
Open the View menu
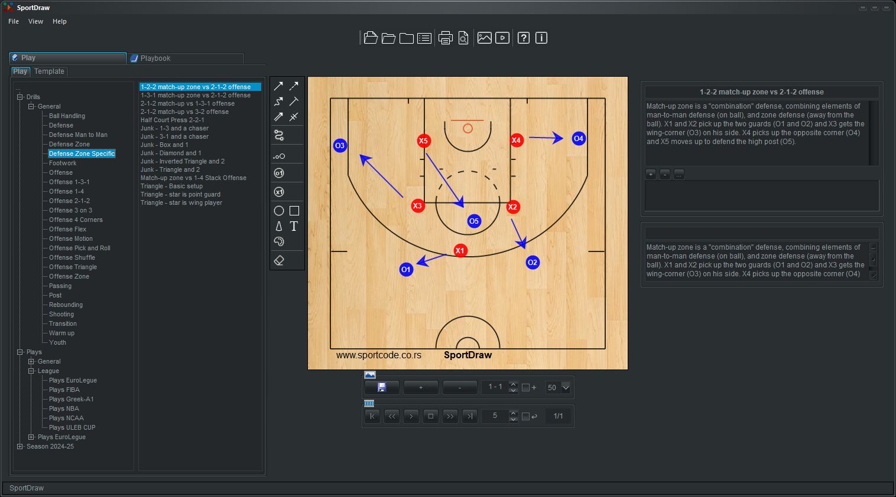click(x=35, y=21)
